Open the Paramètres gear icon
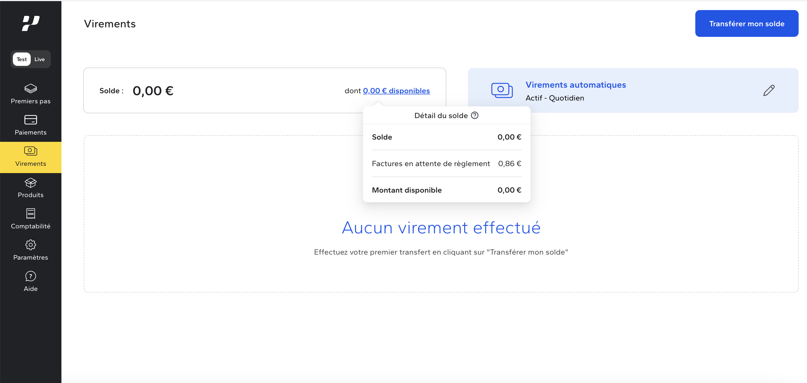This screenshot has width=807, height=383. coord(31,245)
